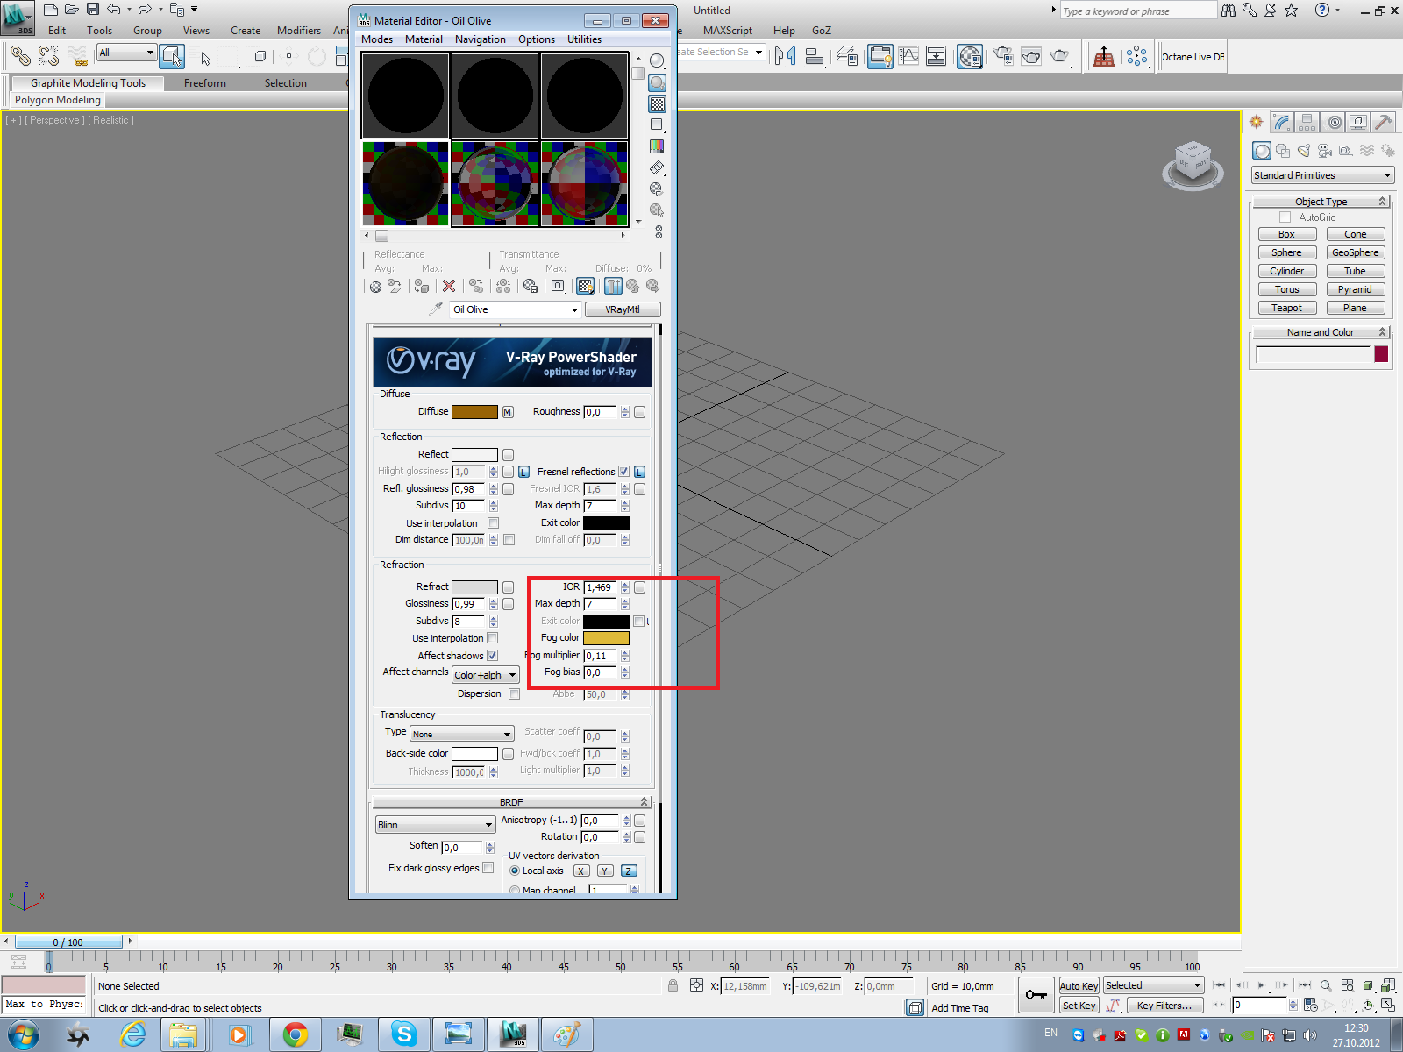Open the Modes menu in Material Editor
The width and height of the screenshot is (1403, 1052).
377,39
